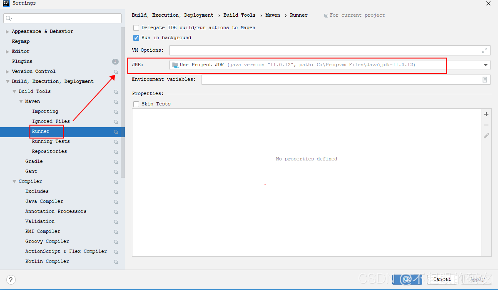Click the settings search field

62,18
